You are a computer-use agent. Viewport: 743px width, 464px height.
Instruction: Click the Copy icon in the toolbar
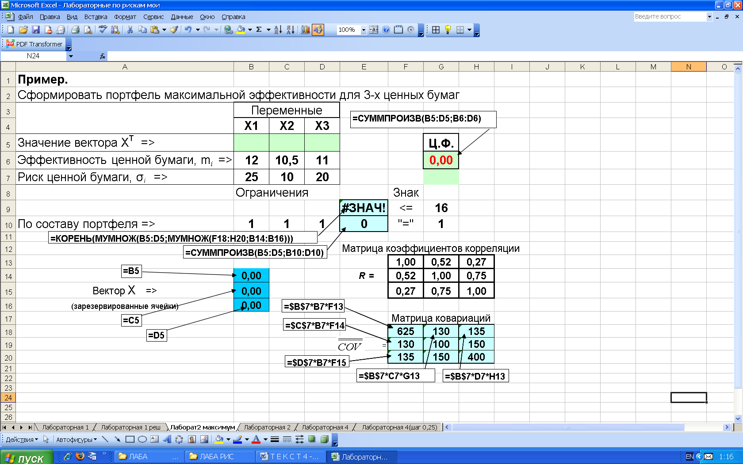click(x=142, y=30)
